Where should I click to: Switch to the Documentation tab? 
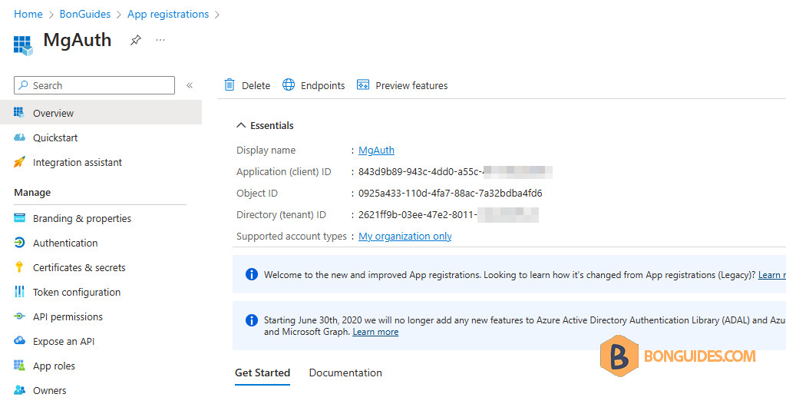[345, 373]
